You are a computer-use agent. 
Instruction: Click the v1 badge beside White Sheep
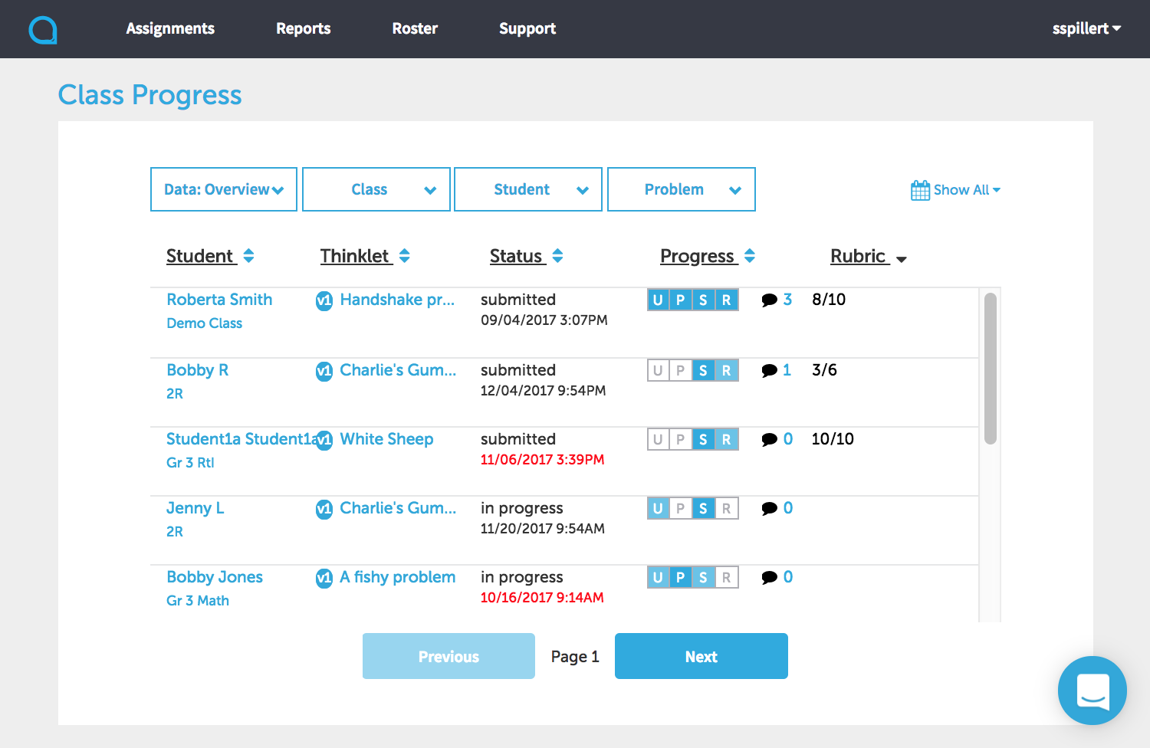(324, 440)
